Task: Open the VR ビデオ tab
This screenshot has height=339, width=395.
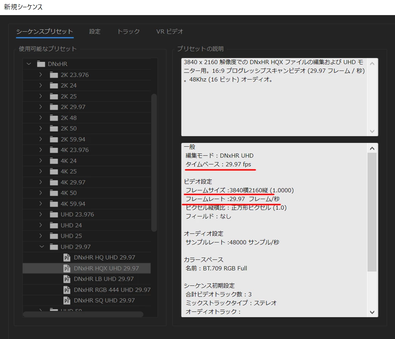Action: (x=169, y=31)
